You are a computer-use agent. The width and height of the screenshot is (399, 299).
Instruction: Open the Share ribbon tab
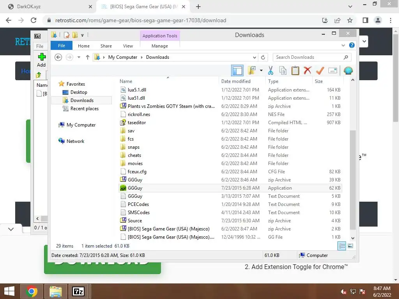(x=106, y=46)
